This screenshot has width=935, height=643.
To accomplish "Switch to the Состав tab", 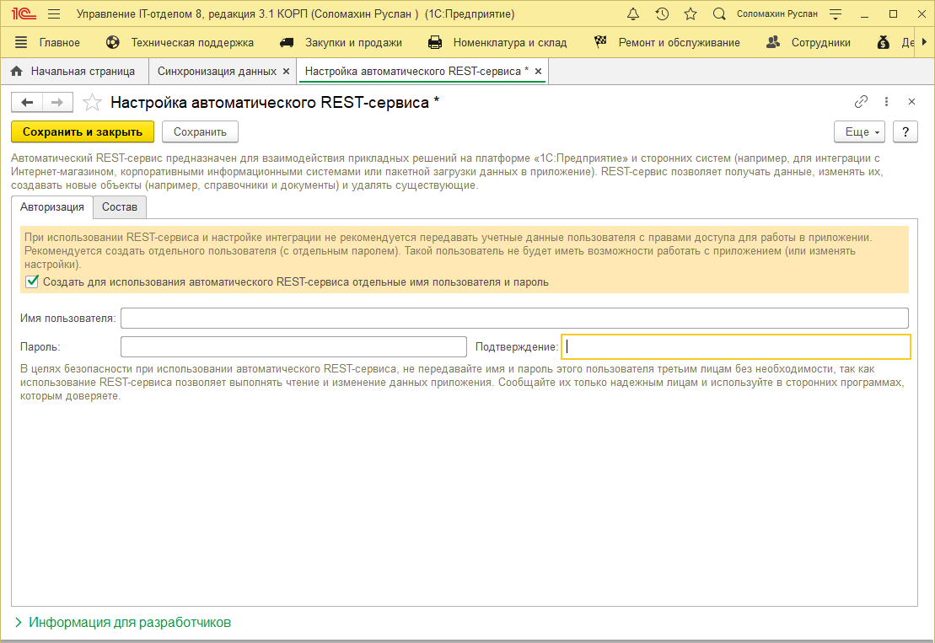I will [120, 207].
